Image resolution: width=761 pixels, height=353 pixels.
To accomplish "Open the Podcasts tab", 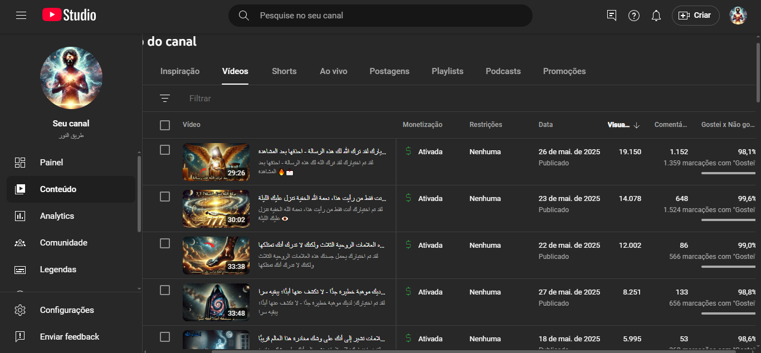I will pos(503,71).
